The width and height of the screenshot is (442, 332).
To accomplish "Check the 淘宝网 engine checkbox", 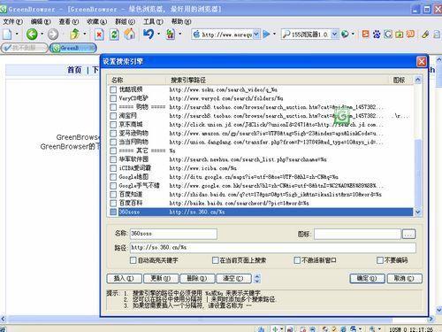I will [113, 116].
